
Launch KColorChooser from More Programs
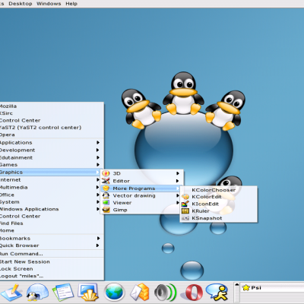[219, 190]
